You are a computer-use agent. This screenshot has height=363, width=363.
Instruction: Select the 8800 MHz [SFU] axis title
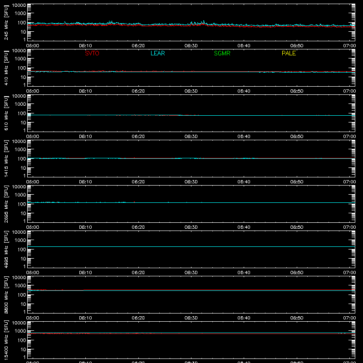(x=6, y=294)
